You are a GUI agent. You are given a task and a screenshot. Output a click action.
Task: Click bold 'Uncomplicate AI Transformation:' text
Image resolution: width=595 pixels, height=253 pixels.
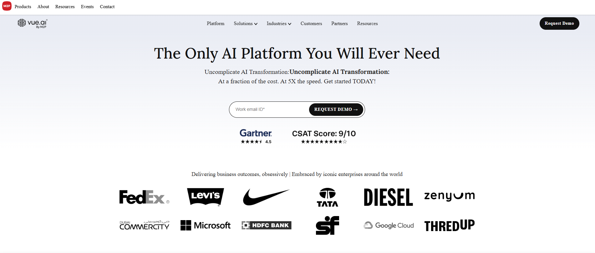(339, 72)
